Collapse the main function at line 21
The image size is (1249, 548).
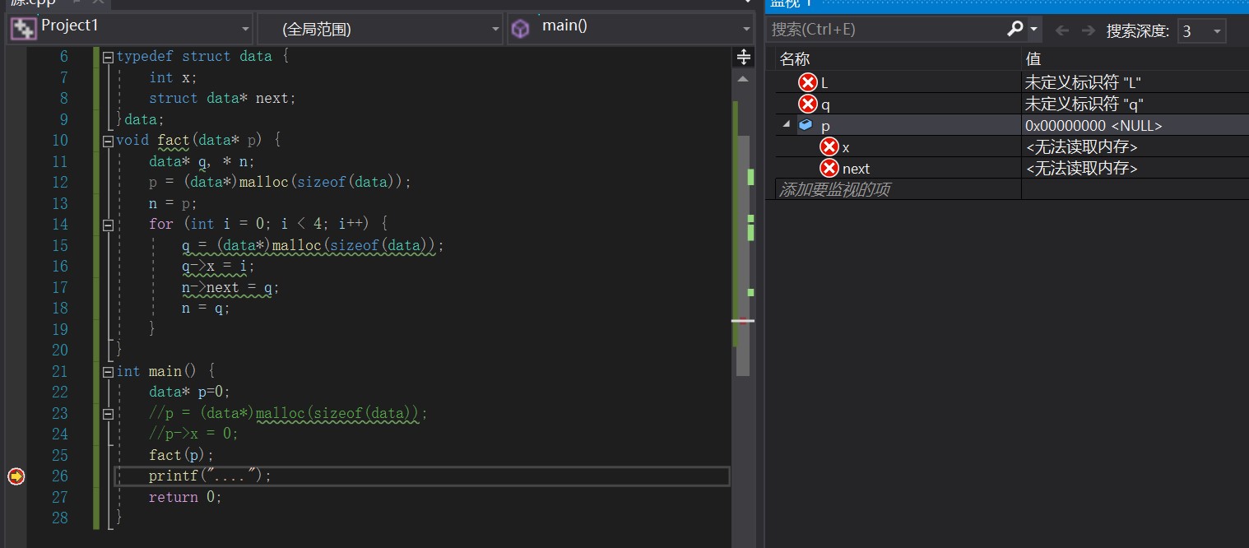pos(108,372)
